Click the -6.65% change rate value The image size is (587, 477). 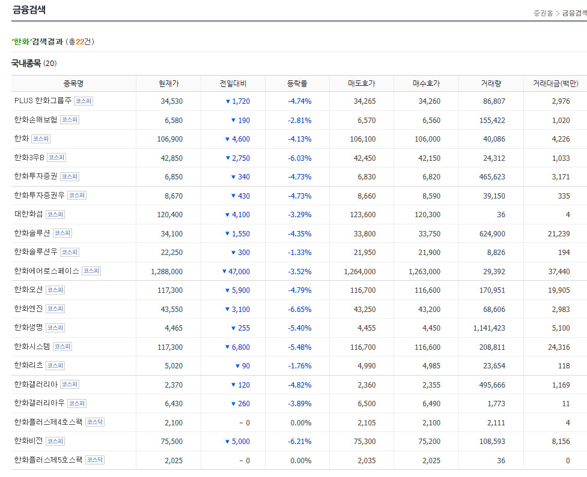pos(299,309)
